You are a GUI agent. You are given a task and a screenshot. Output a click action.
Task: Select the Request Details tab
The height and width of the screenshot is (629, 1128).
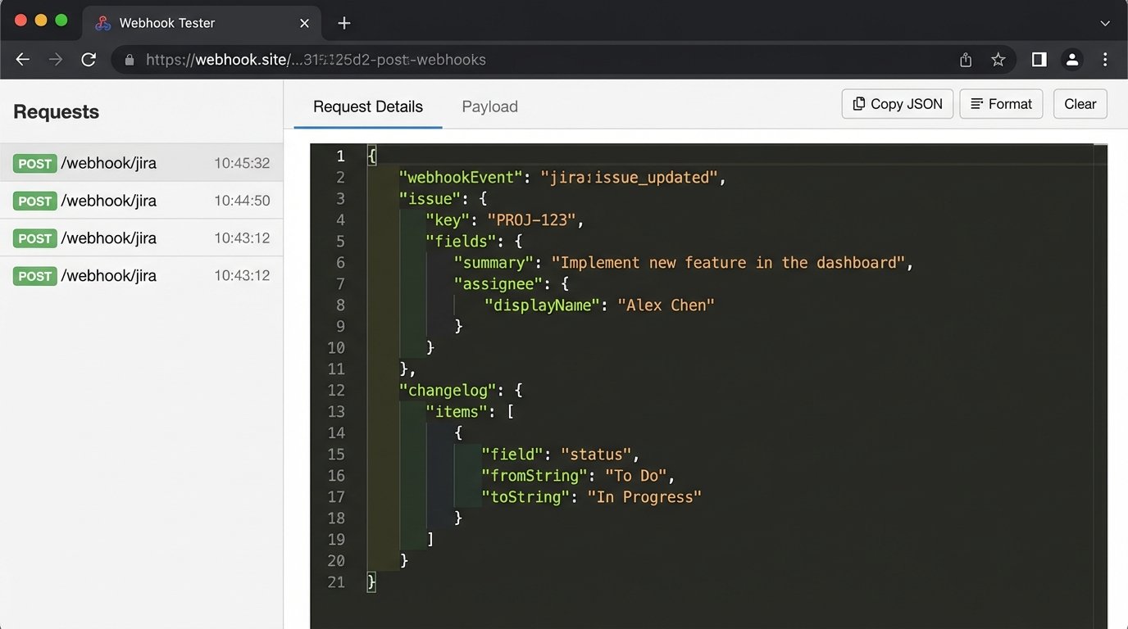pos(366,106)
